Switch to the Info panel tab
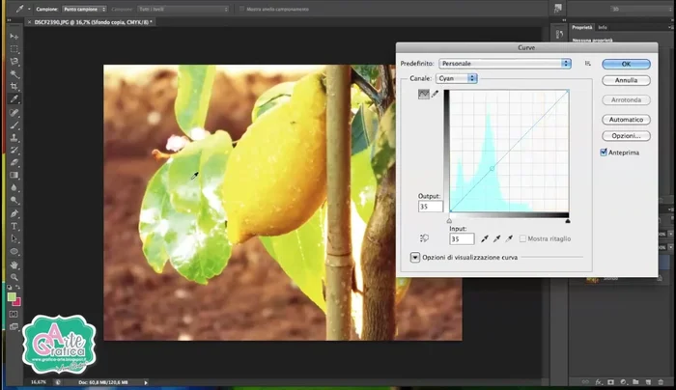The height and width of the screenshot is (390, 676). coord(603,27)
